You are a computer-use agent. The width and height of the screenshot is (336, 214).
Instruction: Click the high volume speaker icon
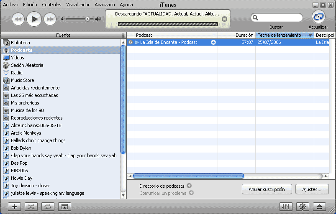98,19
